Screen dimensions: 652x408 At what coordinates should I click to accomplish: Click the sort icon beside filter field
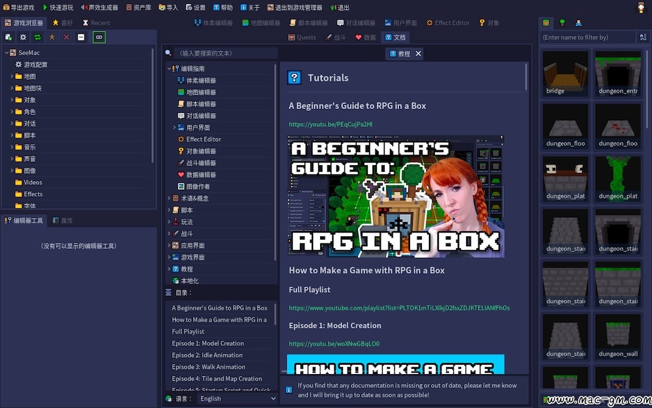click(643, 37)
